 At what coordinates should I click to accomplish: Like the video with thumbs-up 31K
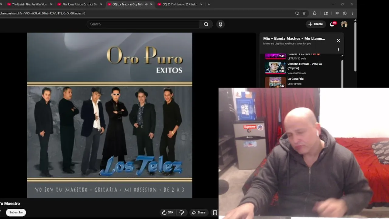(x=167, y=212)
